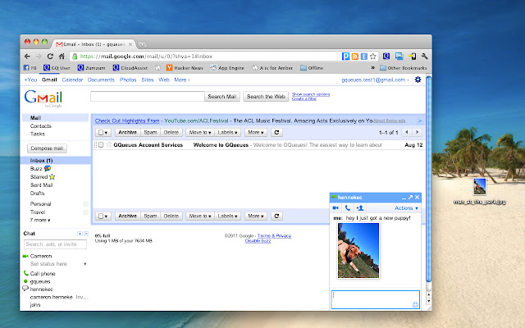
Task: Toggle the select-all checkbox in top toolbar
Action: (102, 132)
